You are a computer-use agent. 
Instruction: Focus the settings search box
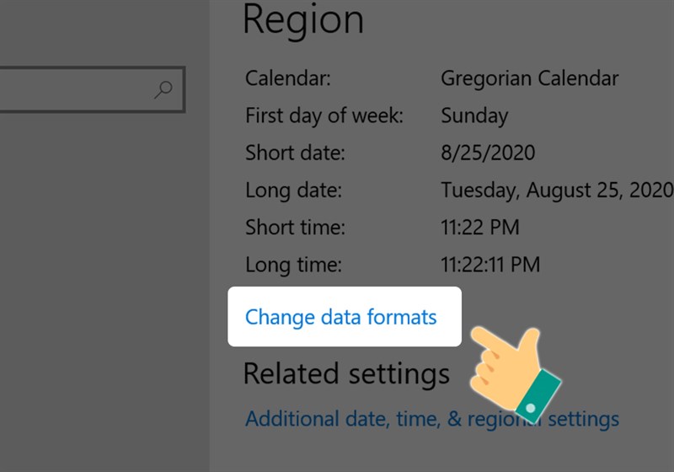pyautogui.click(x=76, y=89)
